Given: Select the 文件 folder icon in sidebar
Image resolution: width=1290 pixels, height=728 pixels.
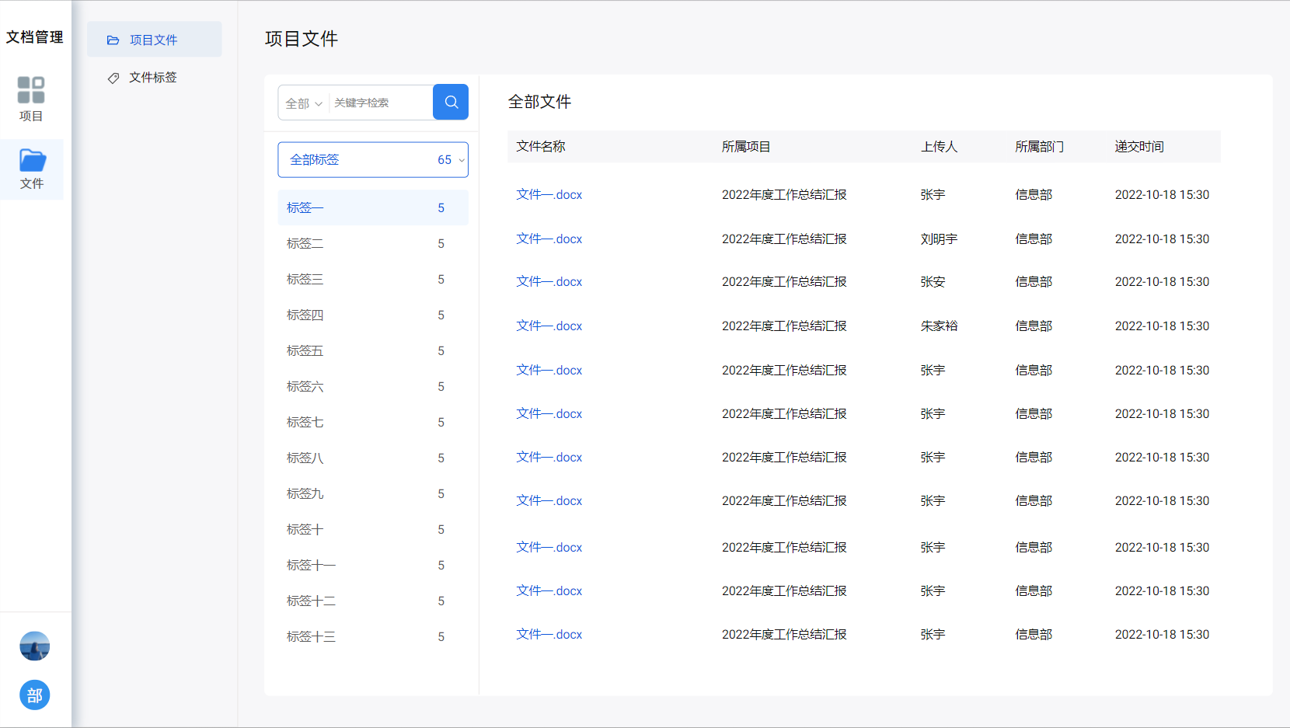Looking at the screenshot, I should 32,161.
